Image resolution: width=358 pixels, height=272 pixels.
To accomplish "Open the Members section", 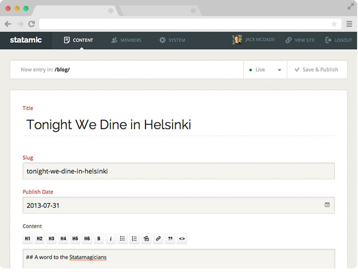I will 126,40.
